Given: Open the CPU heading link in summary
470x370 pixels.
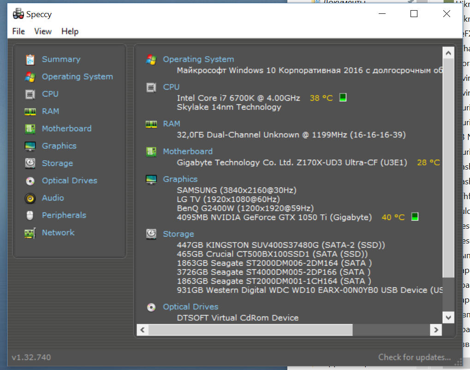Looking at the screenshot, I should (171, 87).
